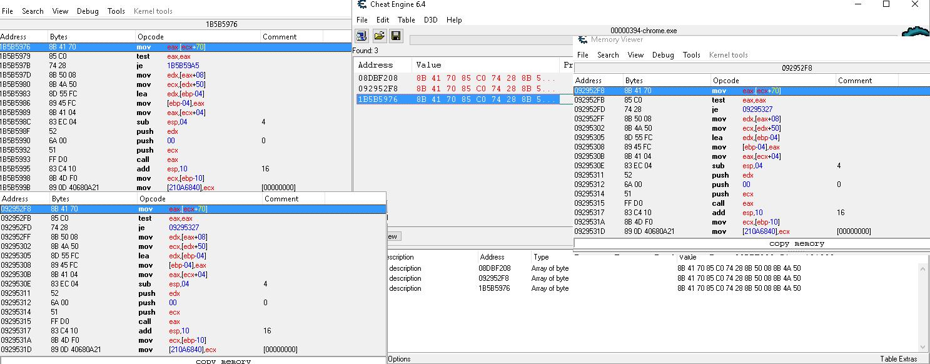The image size is (930, 364).
Task: Click the Cheat Engine gear logo
Action: pyautogui.click(x=916, y=32)
